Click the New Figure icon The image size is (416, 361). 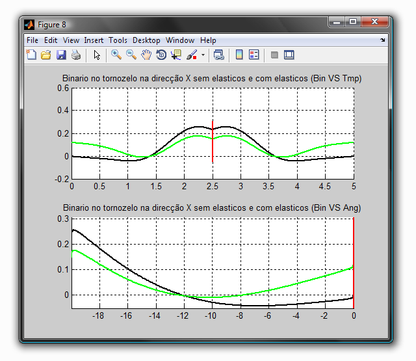(x=31, y=55)
